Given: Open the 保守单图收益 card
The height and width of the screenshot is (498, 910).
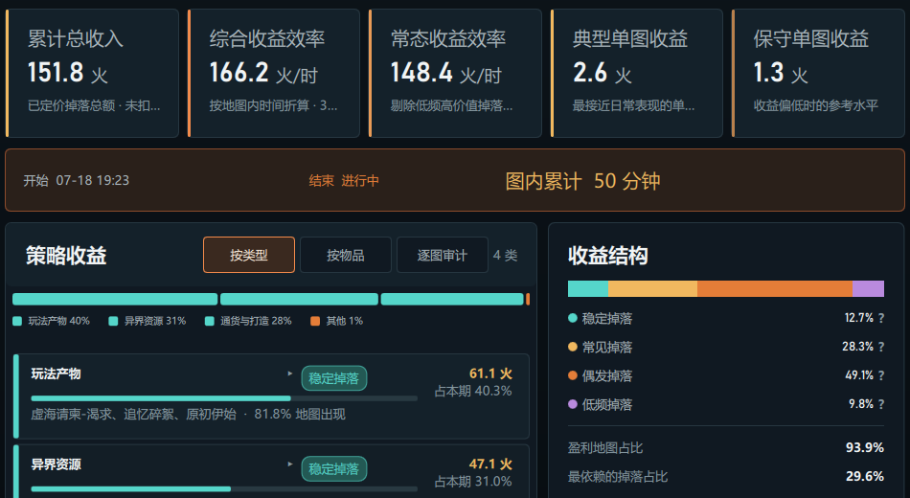Looking at the screenshot, I should (818, 73).
